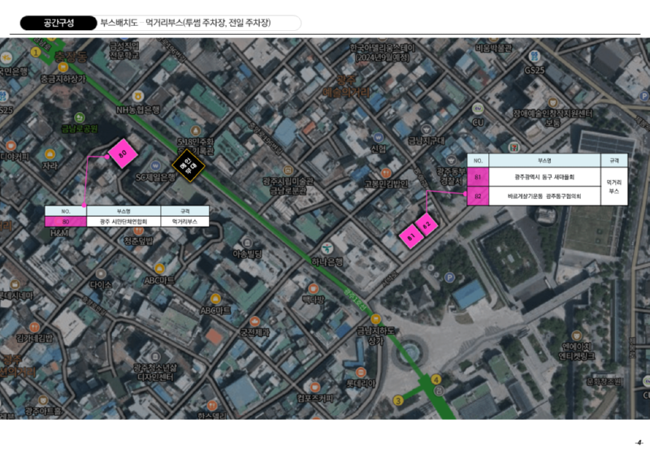
Task: Select pink booth 82 on the map
Action: (427, 223)
